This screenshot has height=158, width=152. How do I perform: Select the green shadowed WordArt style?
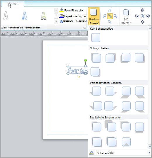[44, 16]
